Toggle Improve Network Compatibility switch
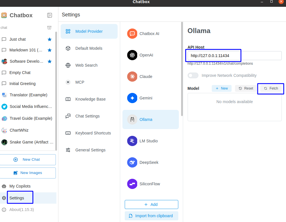Image resolution: width=286 pixels, height=222 pixels. click(x=193, y=75)
